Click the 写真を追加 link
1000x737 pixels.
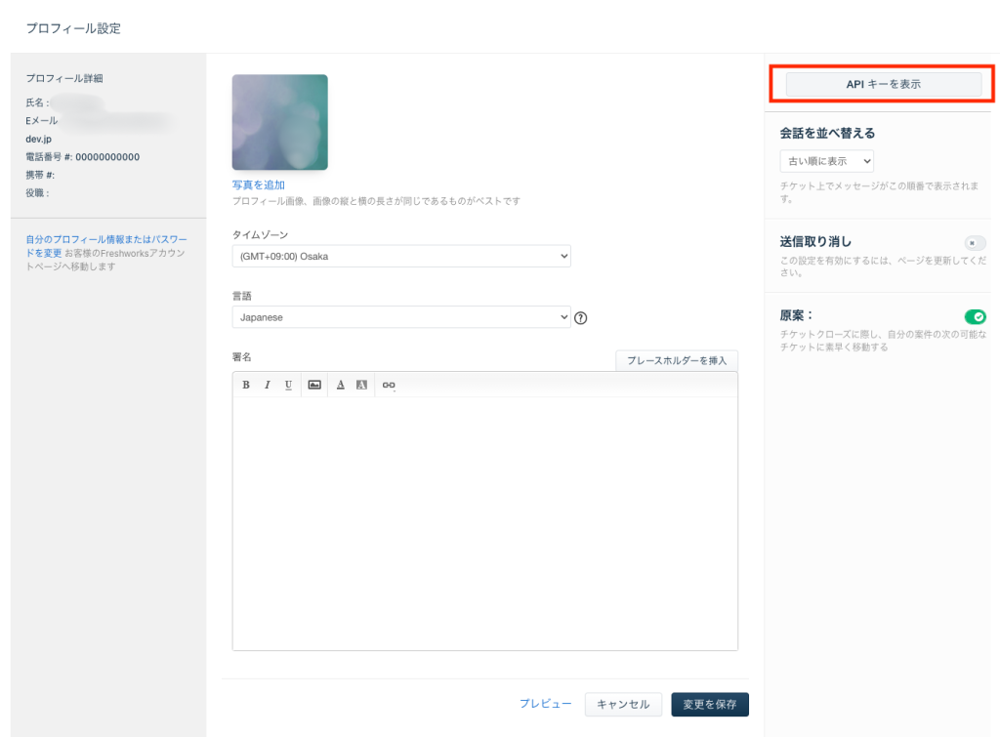[x=259, y=184]
